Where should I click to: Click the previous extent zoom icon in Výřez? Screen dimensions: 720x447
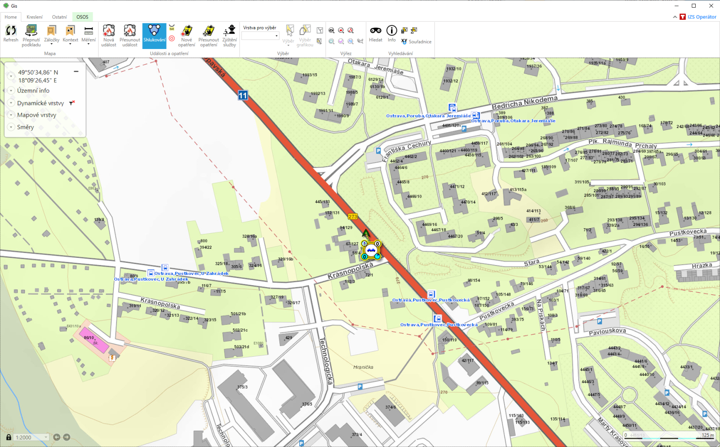(x=331, y=31)
